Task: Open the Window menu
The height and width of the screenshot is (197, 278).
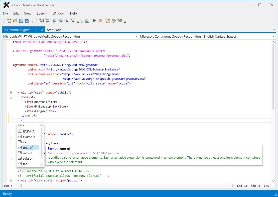Action: pyautogui.click(x=59, y=13)
